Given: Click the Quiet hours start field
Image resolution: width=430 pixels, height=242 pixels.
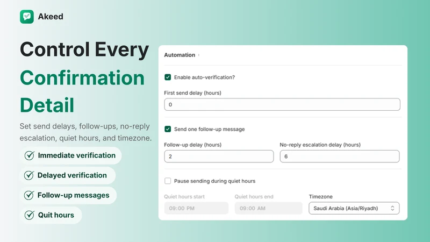Looking at the screenshot, I should coord(196,208).
